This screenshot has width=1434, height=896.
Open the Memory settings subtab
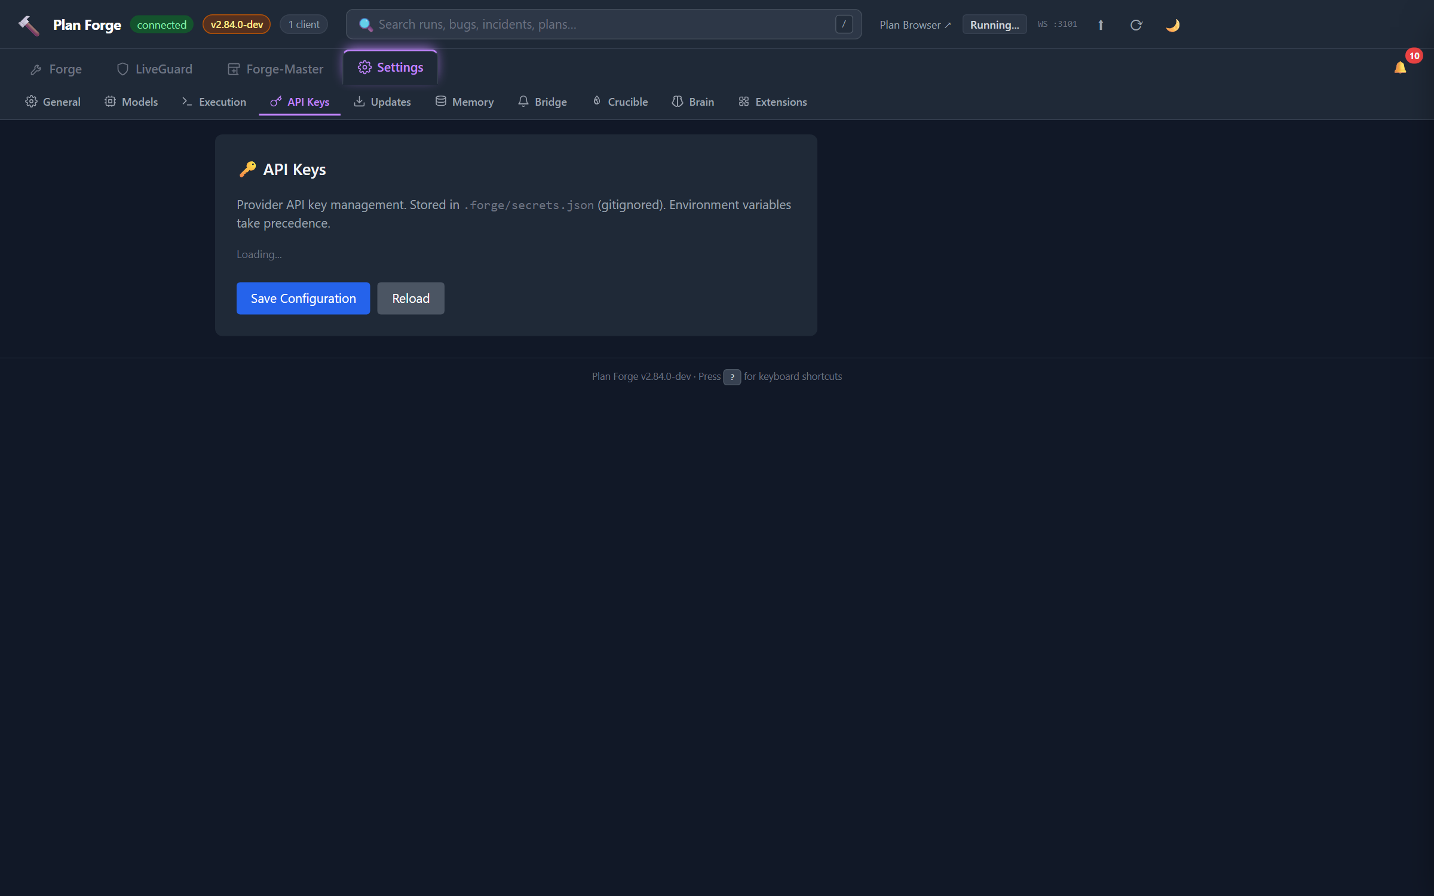coord(464,102)
